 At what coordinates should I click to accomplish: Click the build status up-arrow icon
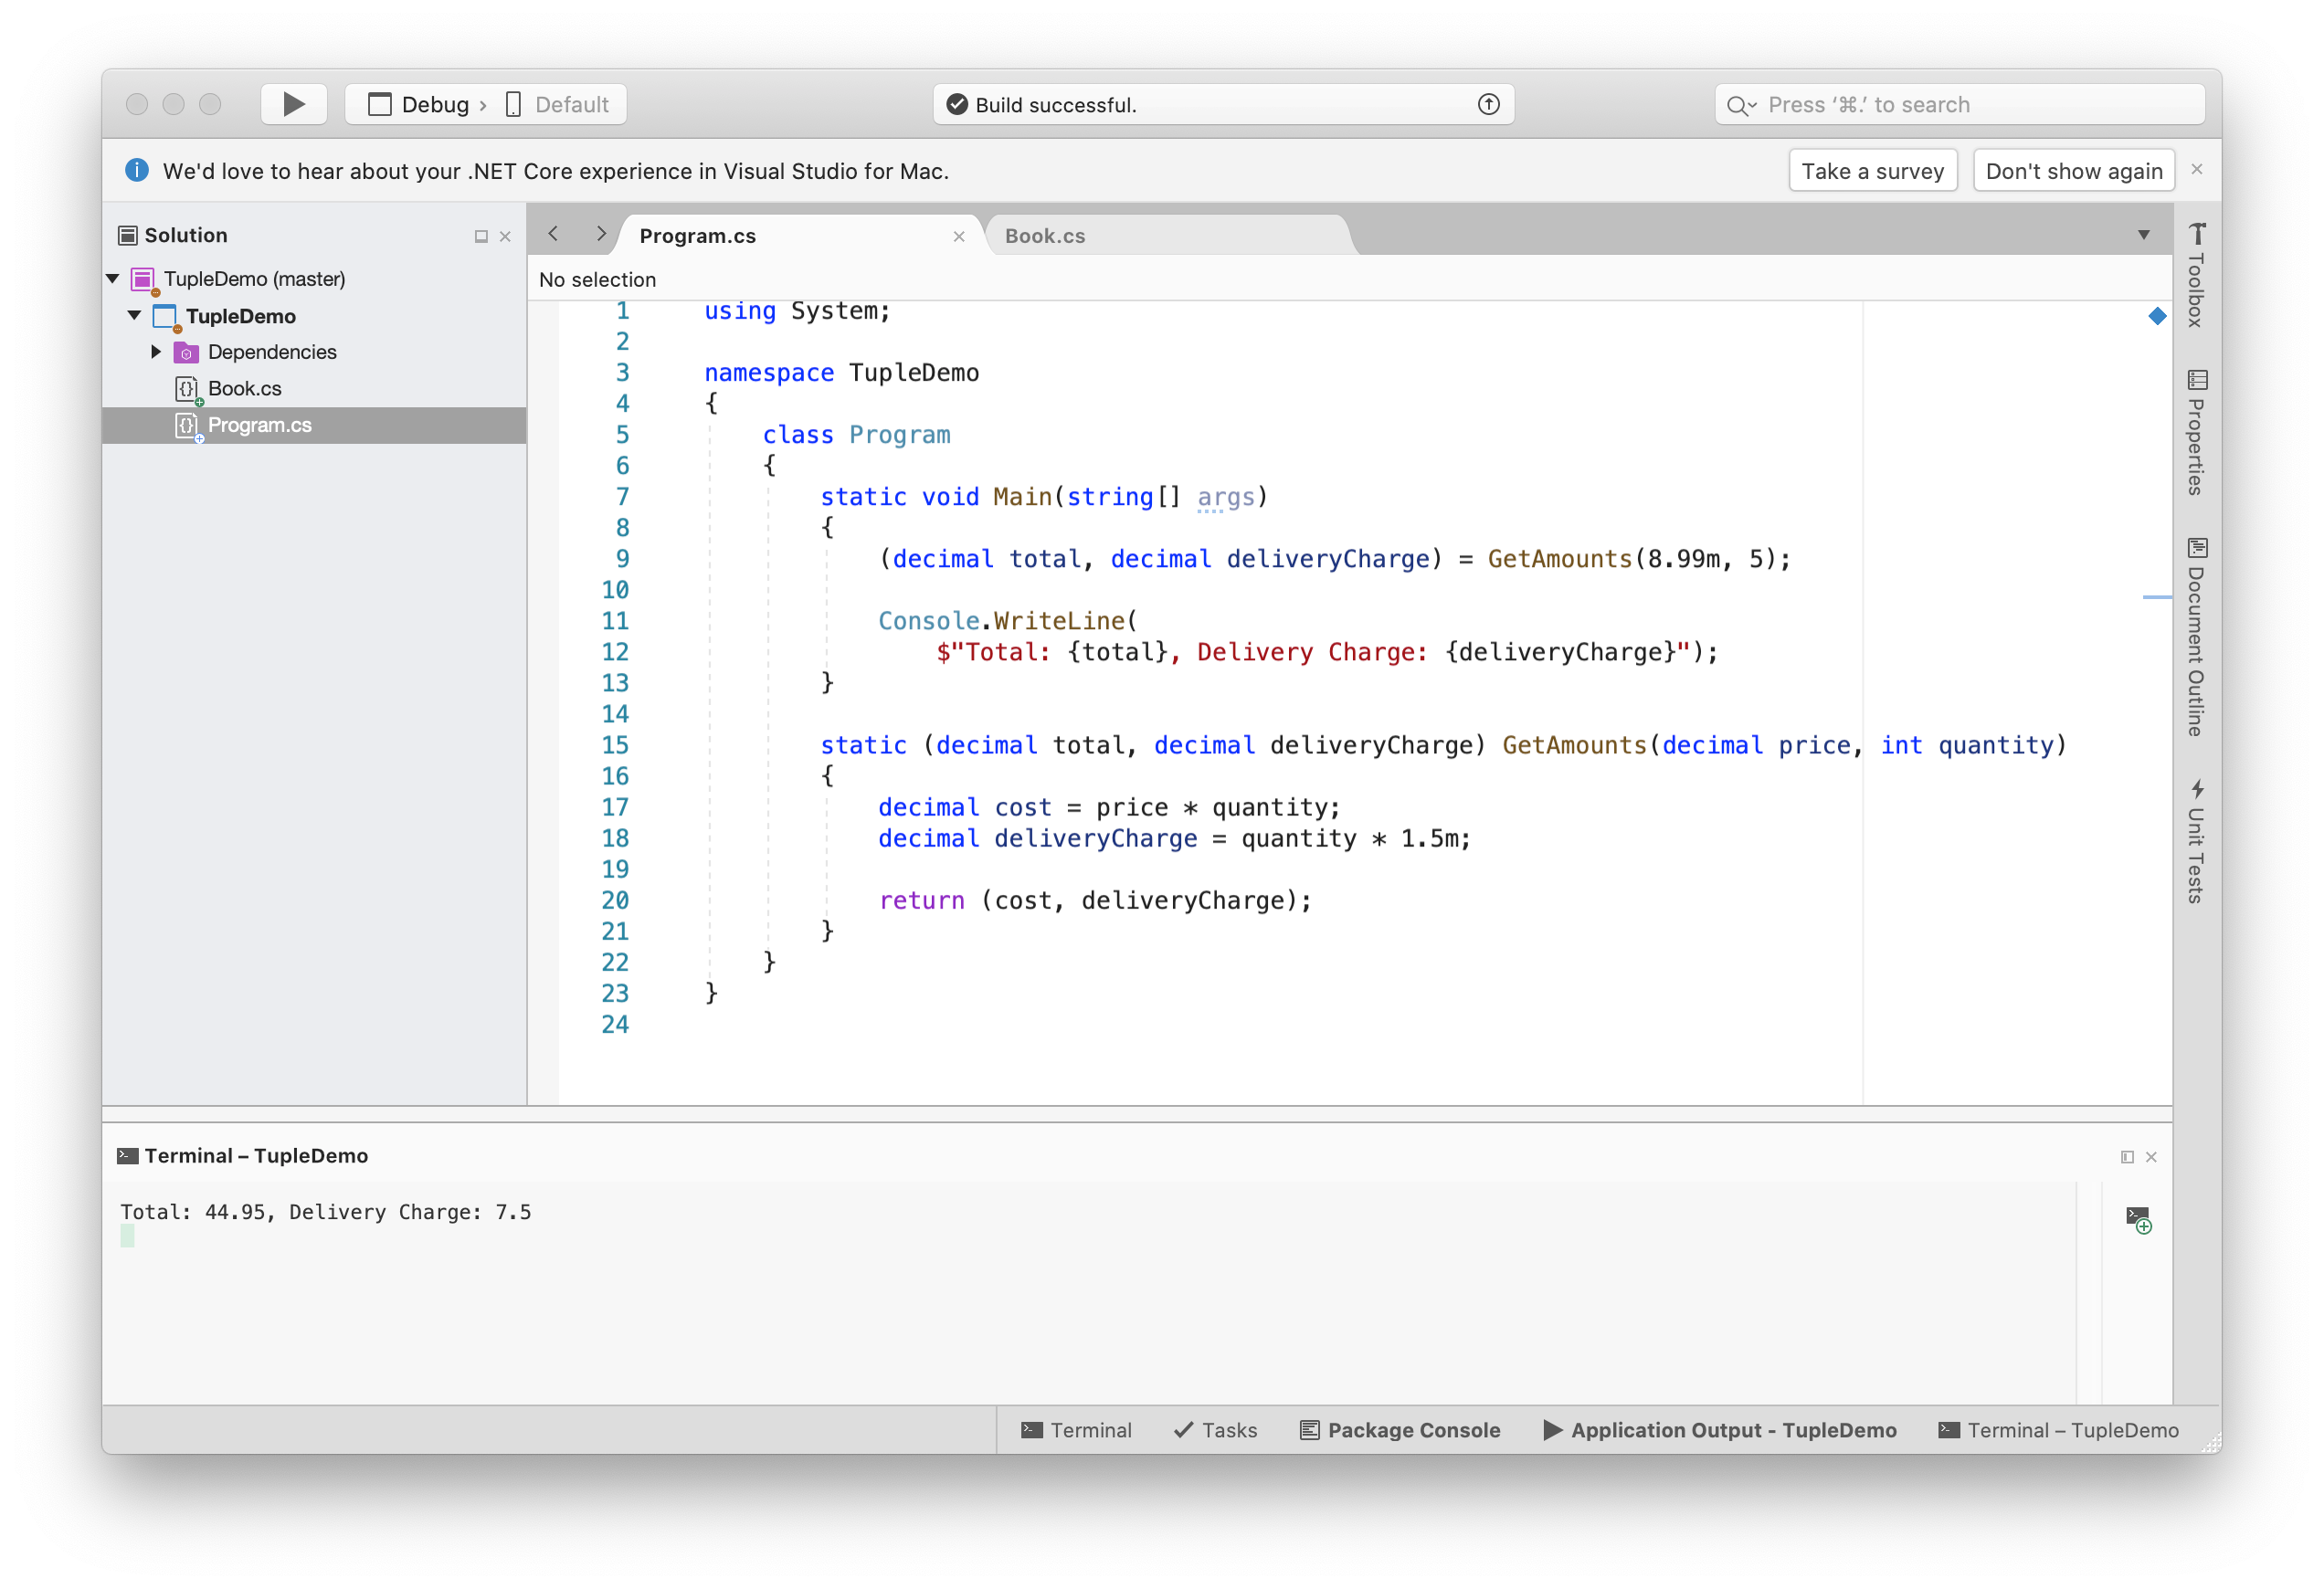tap(1488, 104)
